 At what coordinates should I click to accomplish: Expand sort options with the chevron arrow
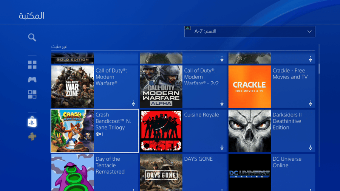(309, 31)
